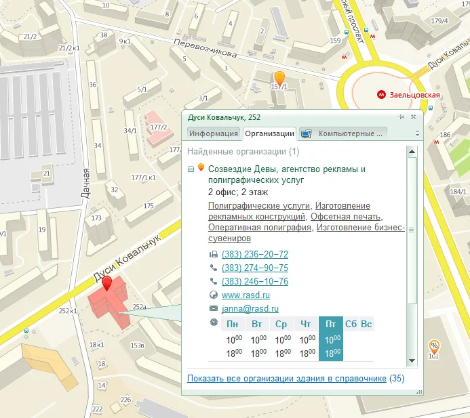Click the envelope email icon
Viewport: 470px width, 418px height.
[214, 308]
